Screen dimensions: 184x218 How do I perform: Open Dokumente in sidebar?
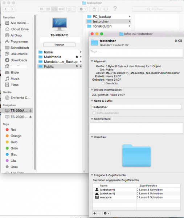16,54
